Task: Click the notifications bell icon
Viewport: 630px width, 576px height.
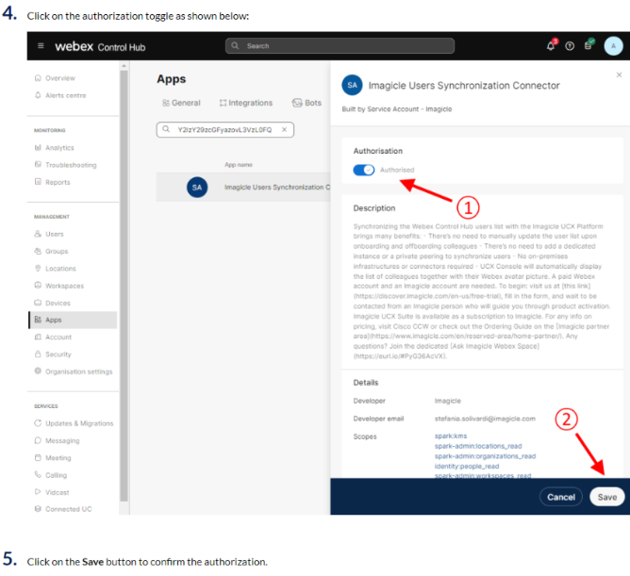Action: point(551,45)
